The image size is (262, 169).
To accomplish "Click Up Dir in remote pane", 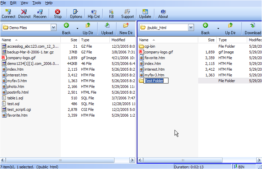I will click(230, 29).
